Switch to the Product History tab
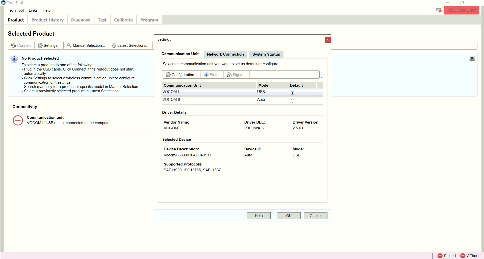 point(47,20)
